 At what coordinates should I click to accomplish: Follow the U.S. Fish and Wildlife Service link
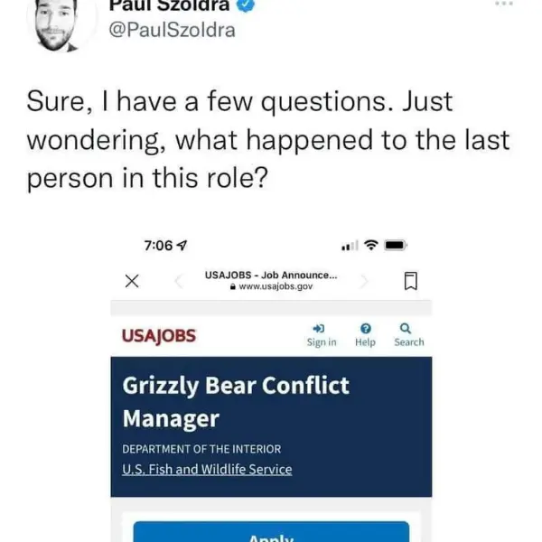tap(207, 470)
